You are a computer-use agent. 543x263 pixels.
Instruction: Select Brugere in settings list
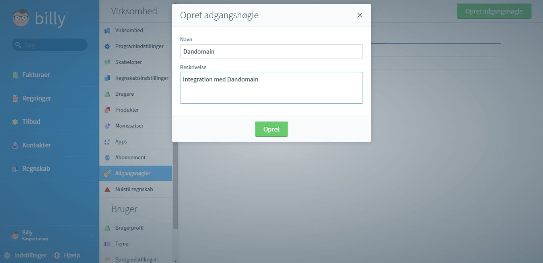click(136, 94)
